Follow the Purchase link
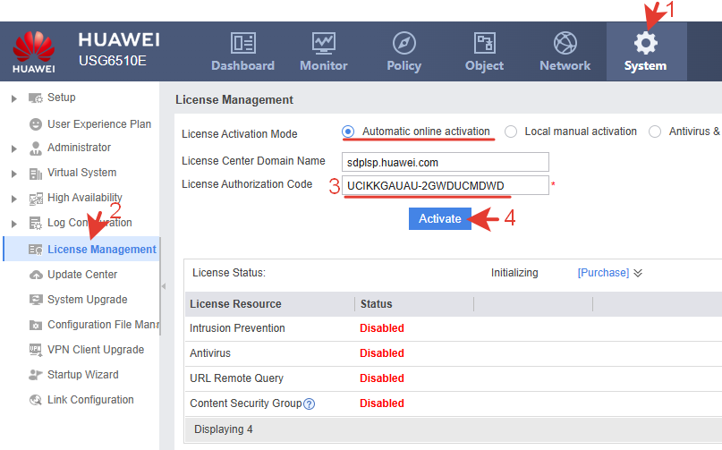 point(603,273)
